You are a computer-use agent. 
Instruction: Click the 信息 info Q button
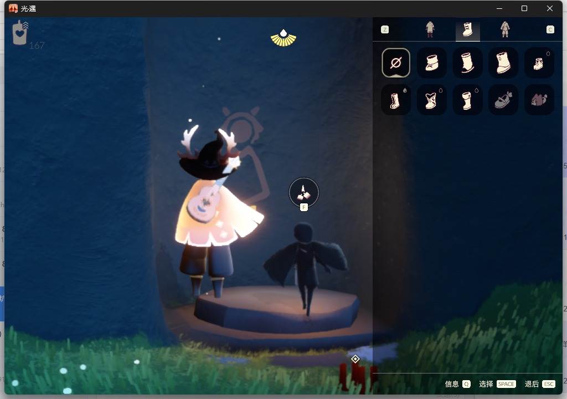[457, 384]
